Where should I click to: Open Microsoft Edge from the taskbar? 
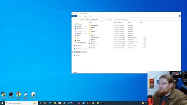click(x=50, y=103)
